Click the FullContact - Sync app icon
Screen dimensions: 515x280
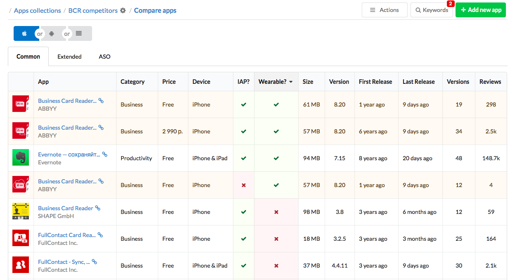pyautogui.click(x=21, y=265)
